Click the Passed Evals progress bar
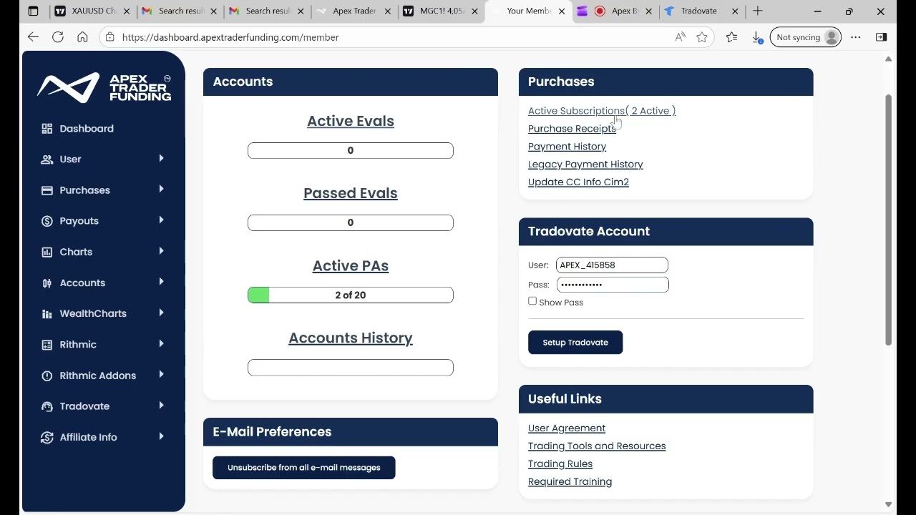 pyautogui.click(x=351, y=222)
